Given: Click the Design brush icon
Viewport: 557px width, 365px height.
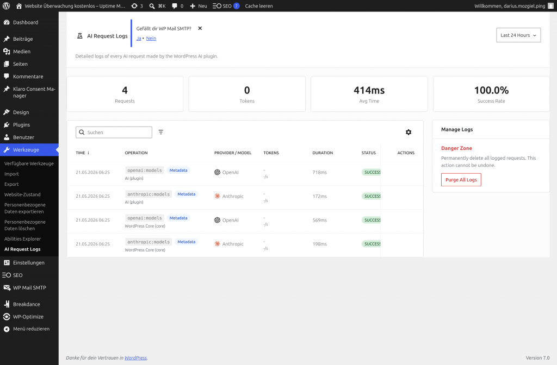Looking at the screenshot, I should click(x=7, y=112).
